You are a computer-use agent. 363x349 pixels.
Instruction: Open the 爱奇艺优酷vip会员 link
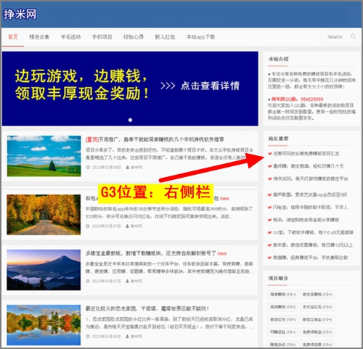tap(310, 194)
